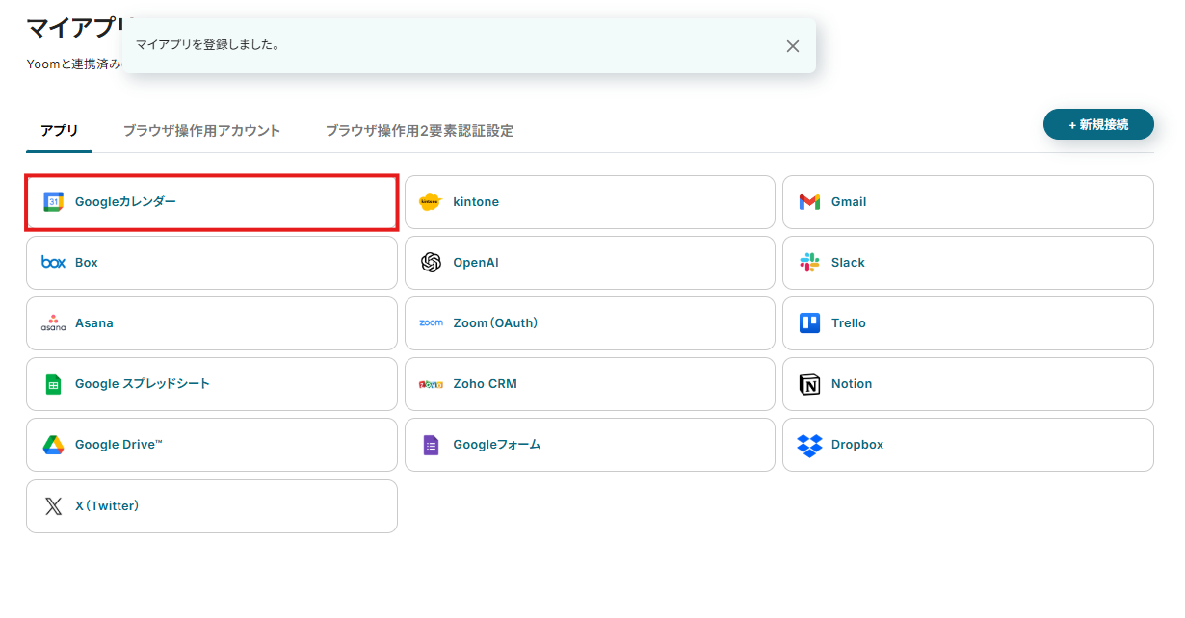Viewport: 1185px width, 618px height.
Task: Open the Gmail envelope icon
Action: pos(809,202)
